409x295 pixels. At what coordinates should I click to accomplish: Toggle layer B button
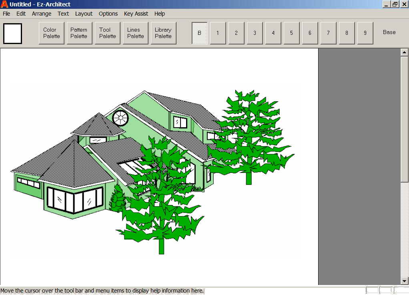(x=199, y=33)
